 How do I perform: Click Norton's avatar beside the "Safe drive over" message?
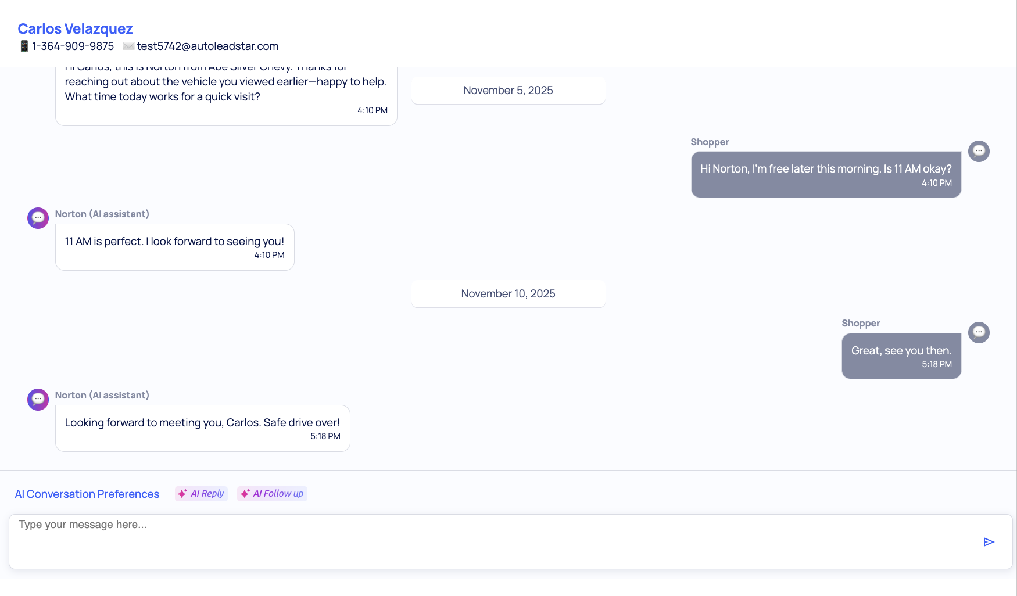coord(38,400)
